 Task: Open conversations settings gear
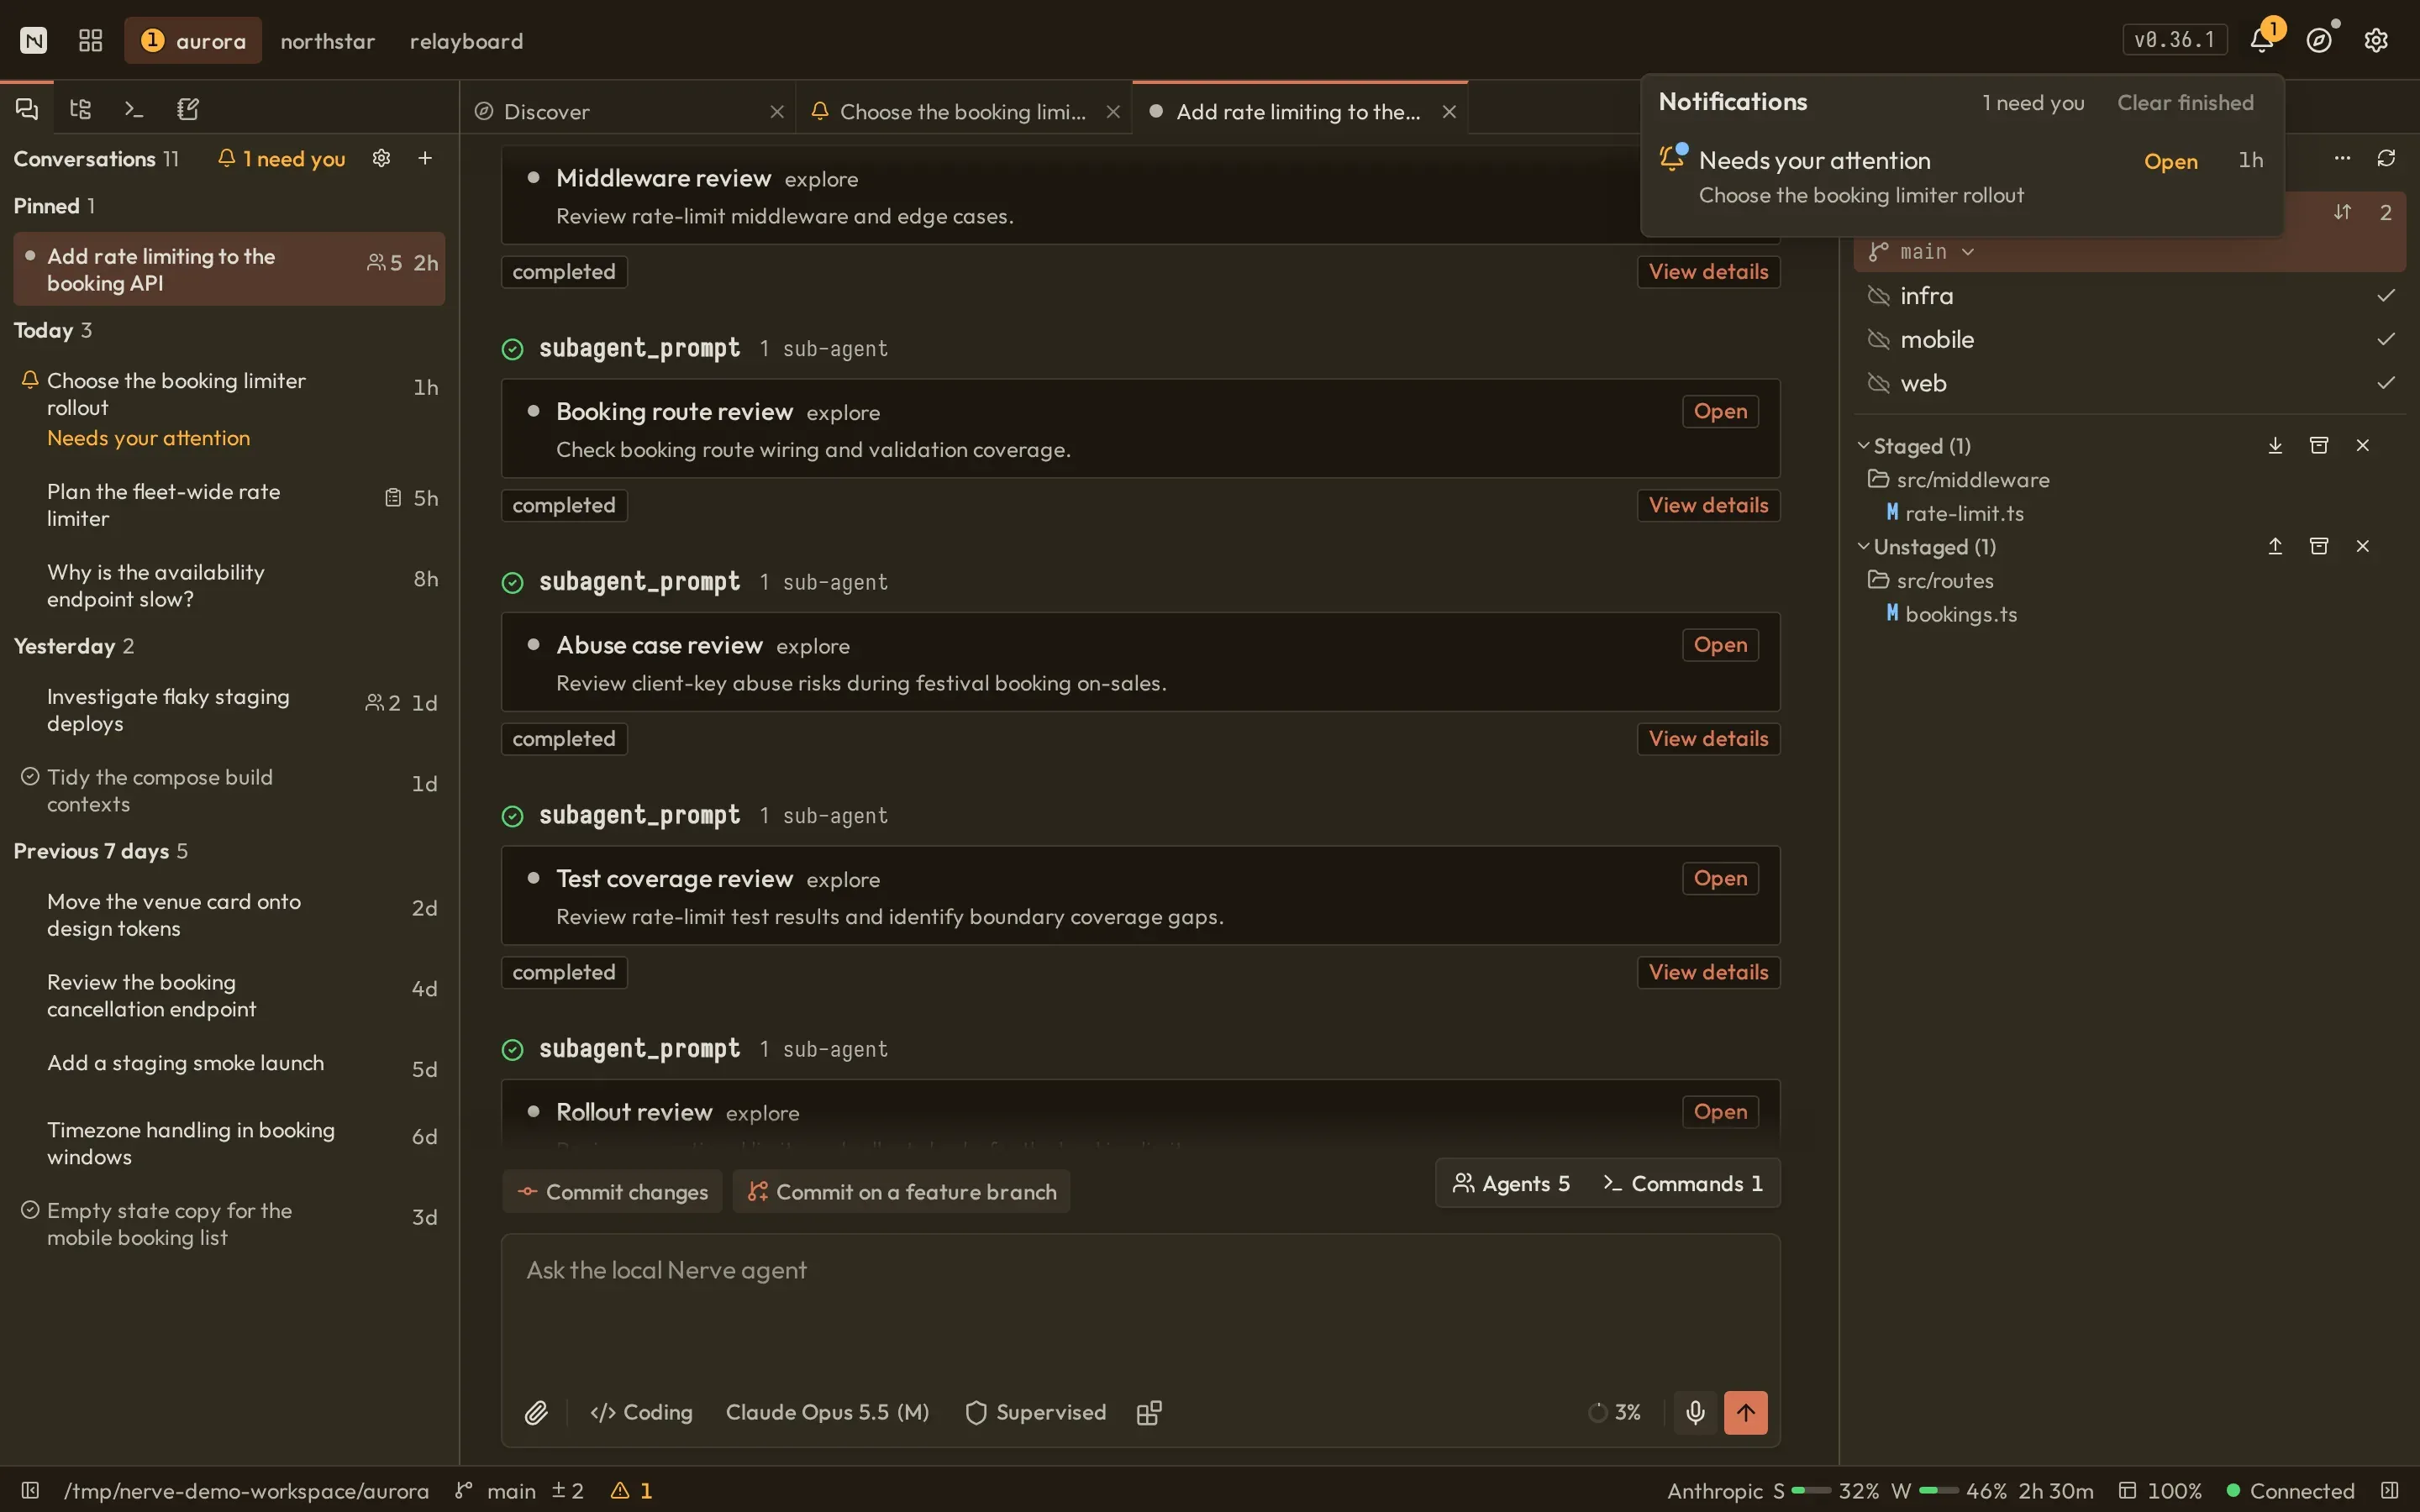tap(381, 158)
